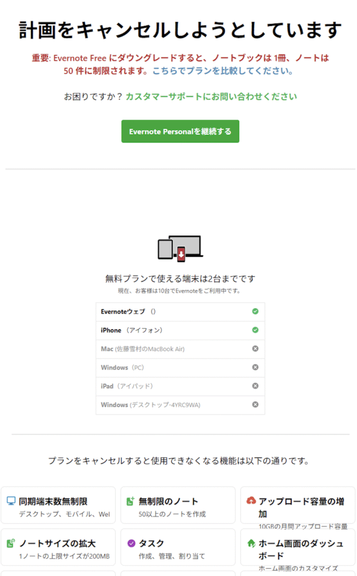Click the note icon beside 無制限のノート
This screenshot has height=576, width=357.
pyautogui.click(x=130, y=501)
